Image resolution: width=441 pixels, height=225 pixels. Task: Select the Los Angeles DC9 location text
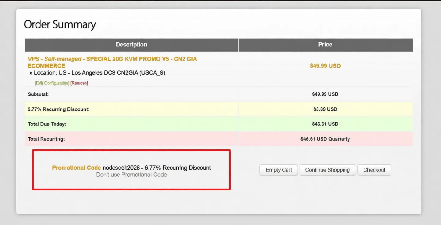(x=97, y=72)
